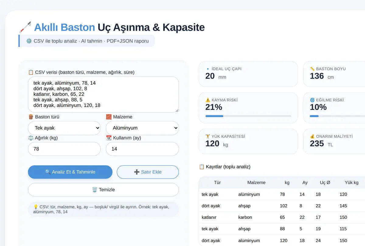
Task: Click the brick icon beside Malzeme
Action: pyautogui.click(x=109, y=117)
